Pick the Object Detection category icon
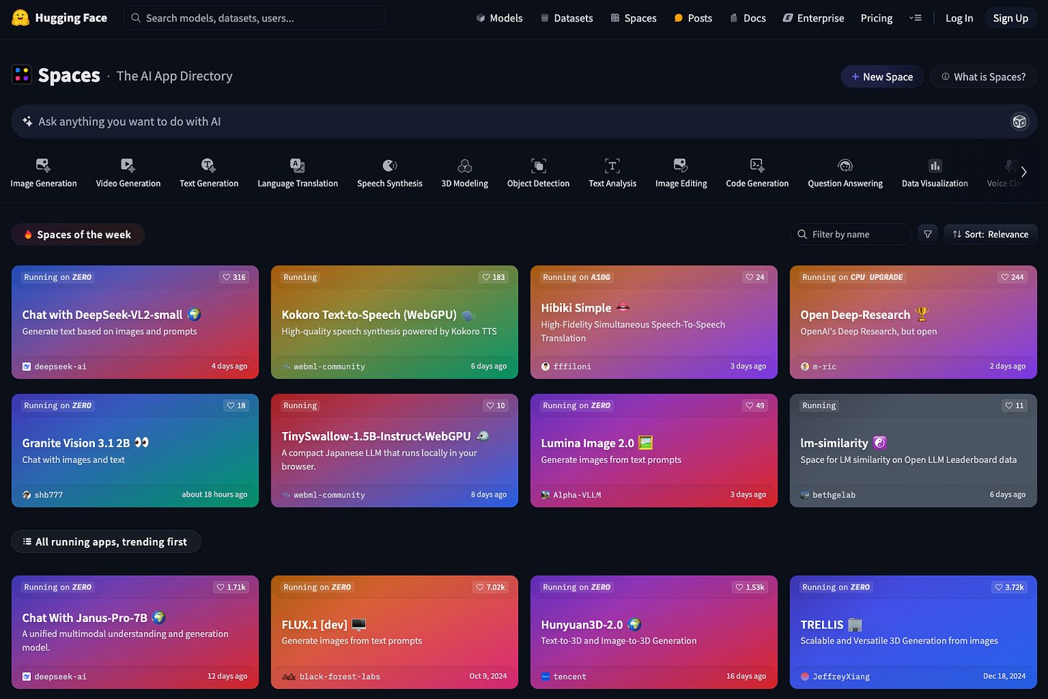This screenshot has height=699, width=1048. tap(538, 166)
